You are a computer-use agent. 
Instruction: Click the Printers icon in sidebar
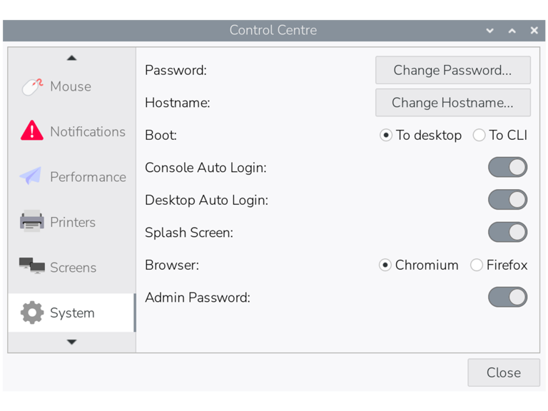click(x=32, y=222)
